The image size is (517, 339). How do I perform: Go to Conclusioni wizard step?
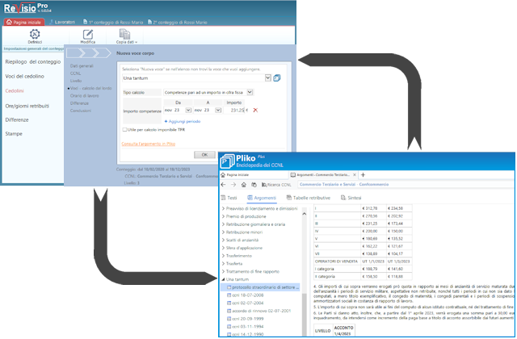81,111
